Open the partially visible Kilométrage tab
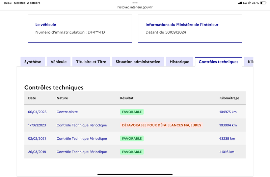This screenshot has width=270, height=177. pyautogui.click(x=249, y=62)
